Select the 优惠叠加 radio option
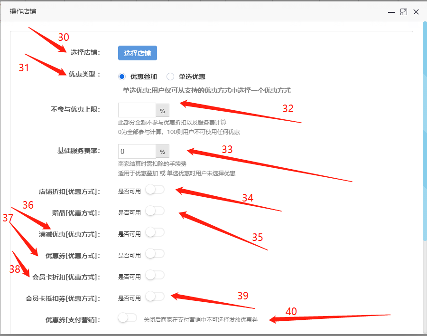Screen dimensions: 427x336 [122, 77]
